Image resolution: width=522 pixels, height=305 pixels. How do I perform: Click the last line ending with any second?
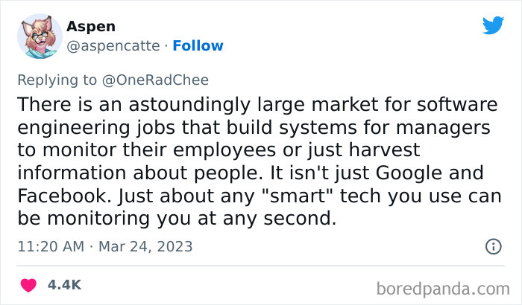pyautogui.click(x=177, y=219)
